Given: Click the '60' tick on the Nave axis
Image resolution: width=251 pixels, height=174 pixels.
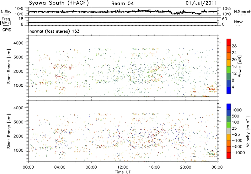Looking at the screenshot, I should (225, 19).
